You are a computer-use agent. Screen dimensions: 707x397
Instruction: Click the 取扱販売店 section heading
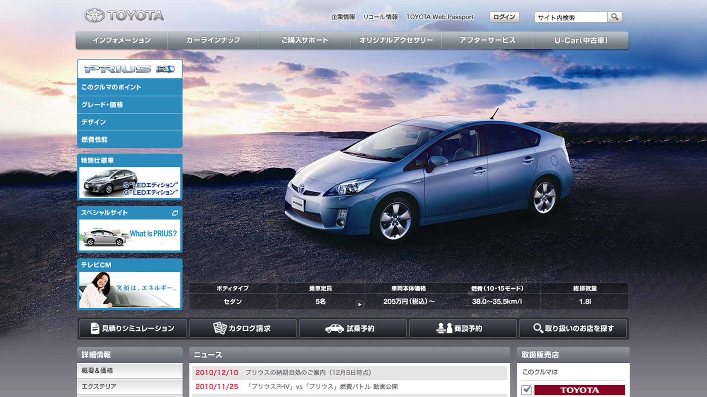540,355
